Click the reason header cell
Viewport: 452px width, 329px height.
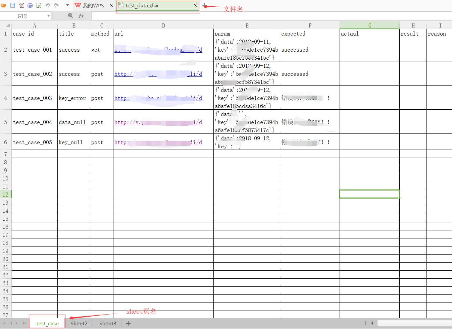pyautogui.click(x=440, y=34)
